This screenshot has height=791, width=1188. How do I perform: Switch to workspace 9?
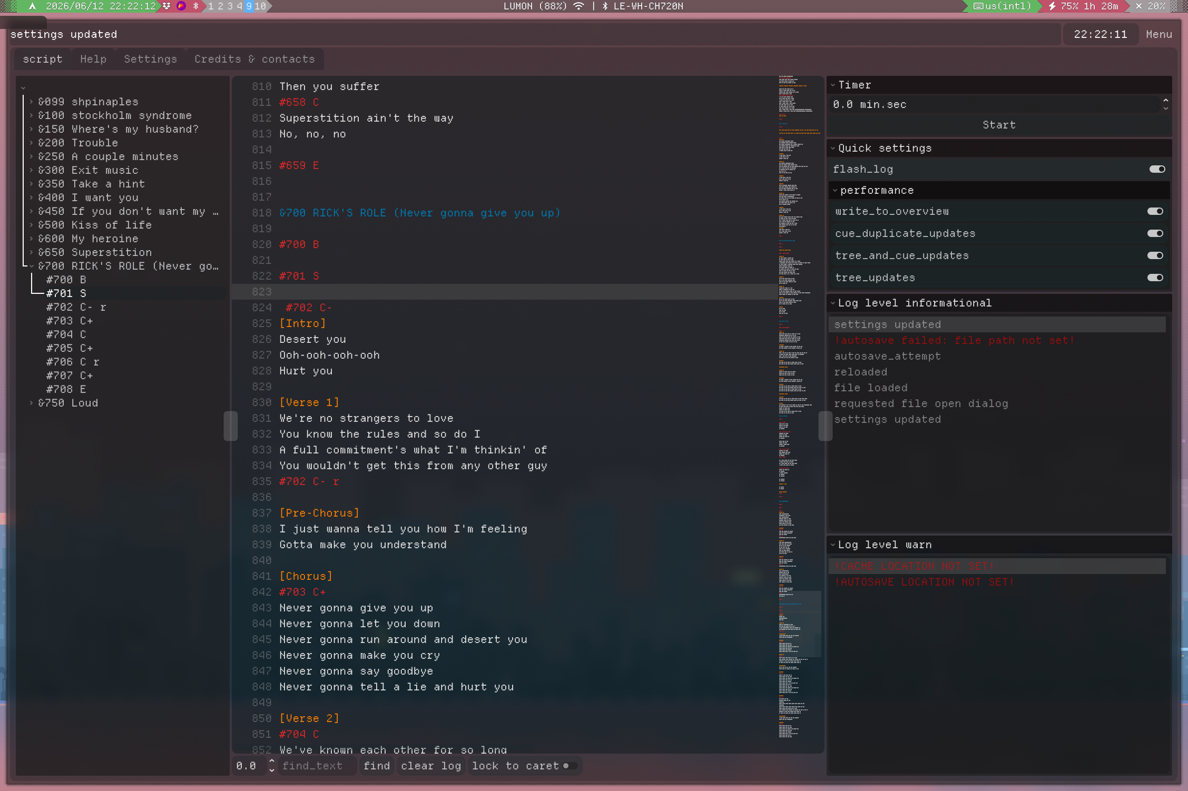click(x=249, y=6)
